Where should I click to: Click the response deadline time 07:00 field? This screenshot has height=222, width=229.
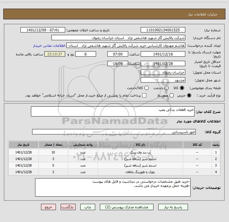(x=118, y=54)
